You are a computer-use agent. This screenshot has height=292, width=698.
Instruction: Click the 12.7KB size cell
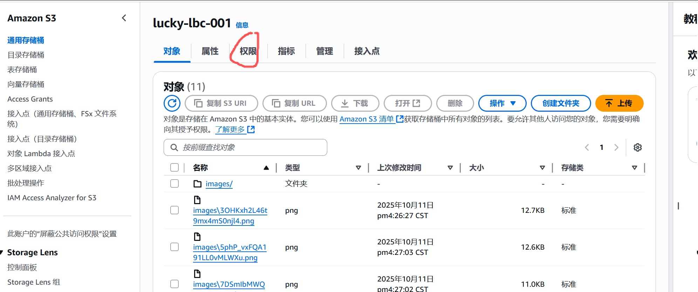click(533, 210)
